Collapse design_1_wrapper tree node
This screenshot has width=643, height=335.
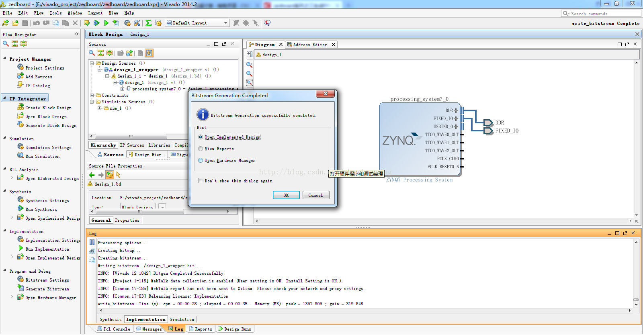[100, 69]
